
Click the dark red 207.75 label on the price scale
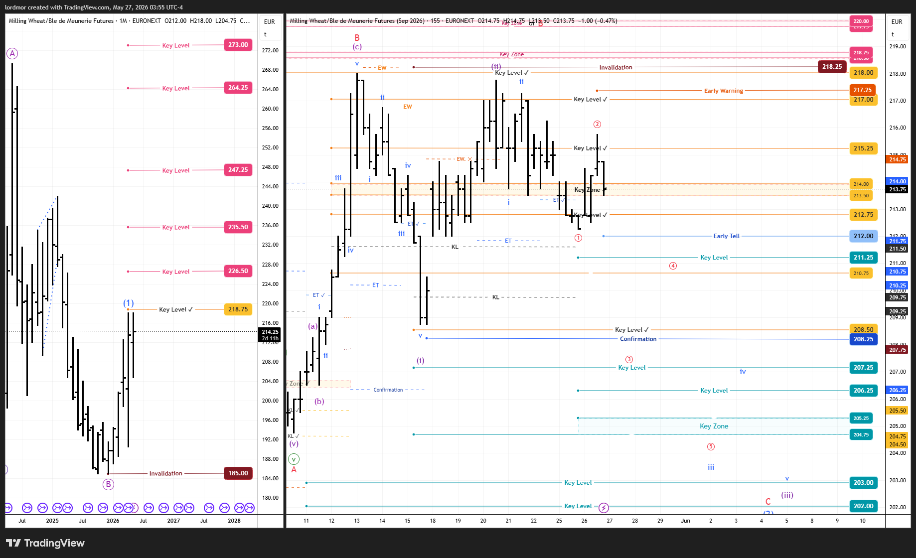coord(898,350)
